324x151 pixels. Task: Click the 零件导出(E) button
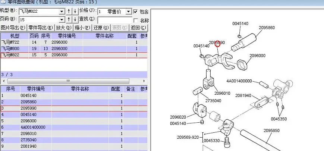(x=41, y=28)
